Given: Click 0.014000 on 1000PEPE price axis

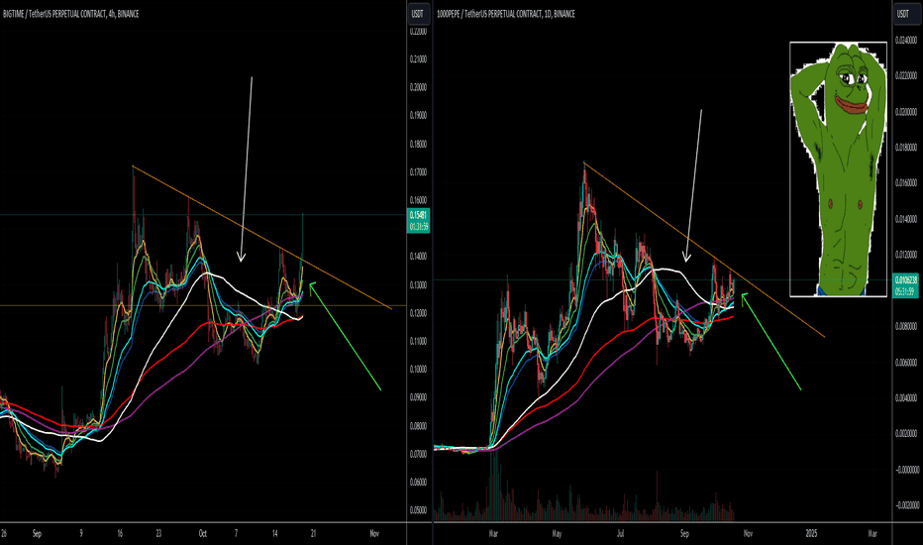Looking at the screenshot, I should click(x=906, y=219).
